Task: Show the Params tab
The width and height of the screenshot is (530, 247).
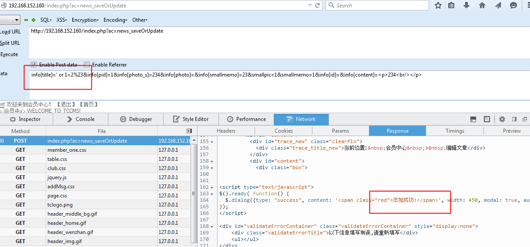Action: point(340,131)
